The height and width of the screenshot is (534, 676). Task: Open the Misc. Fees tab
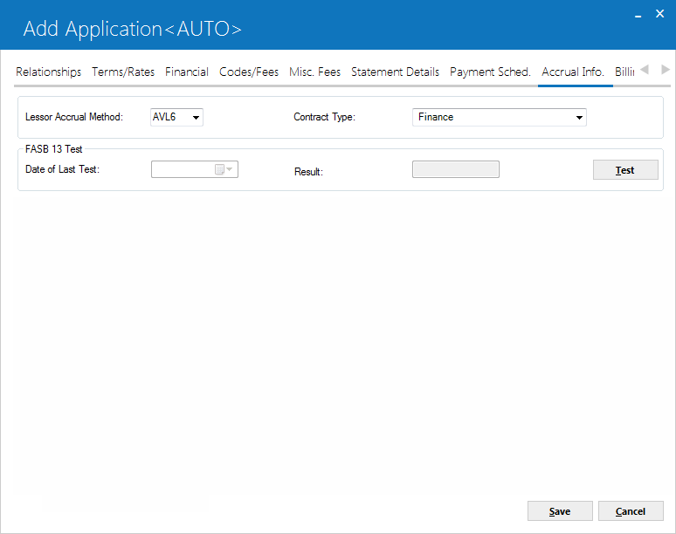[x=314, y=72]
